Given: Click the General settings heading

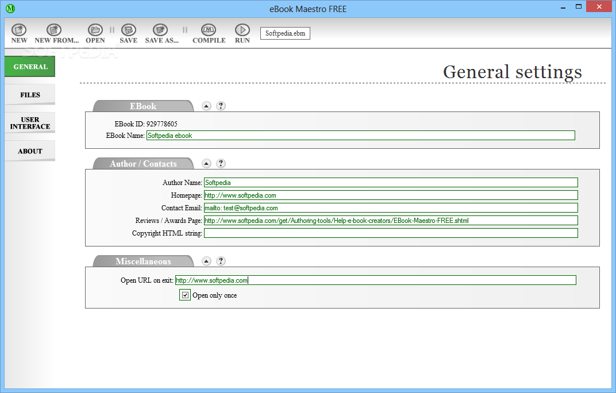Looking at the screenshot, I should coord(513,72).
